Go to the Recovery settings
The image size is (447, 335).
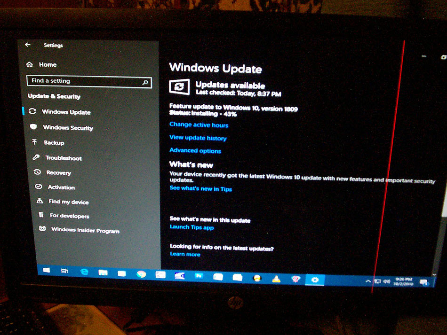[x=52, y=172]
